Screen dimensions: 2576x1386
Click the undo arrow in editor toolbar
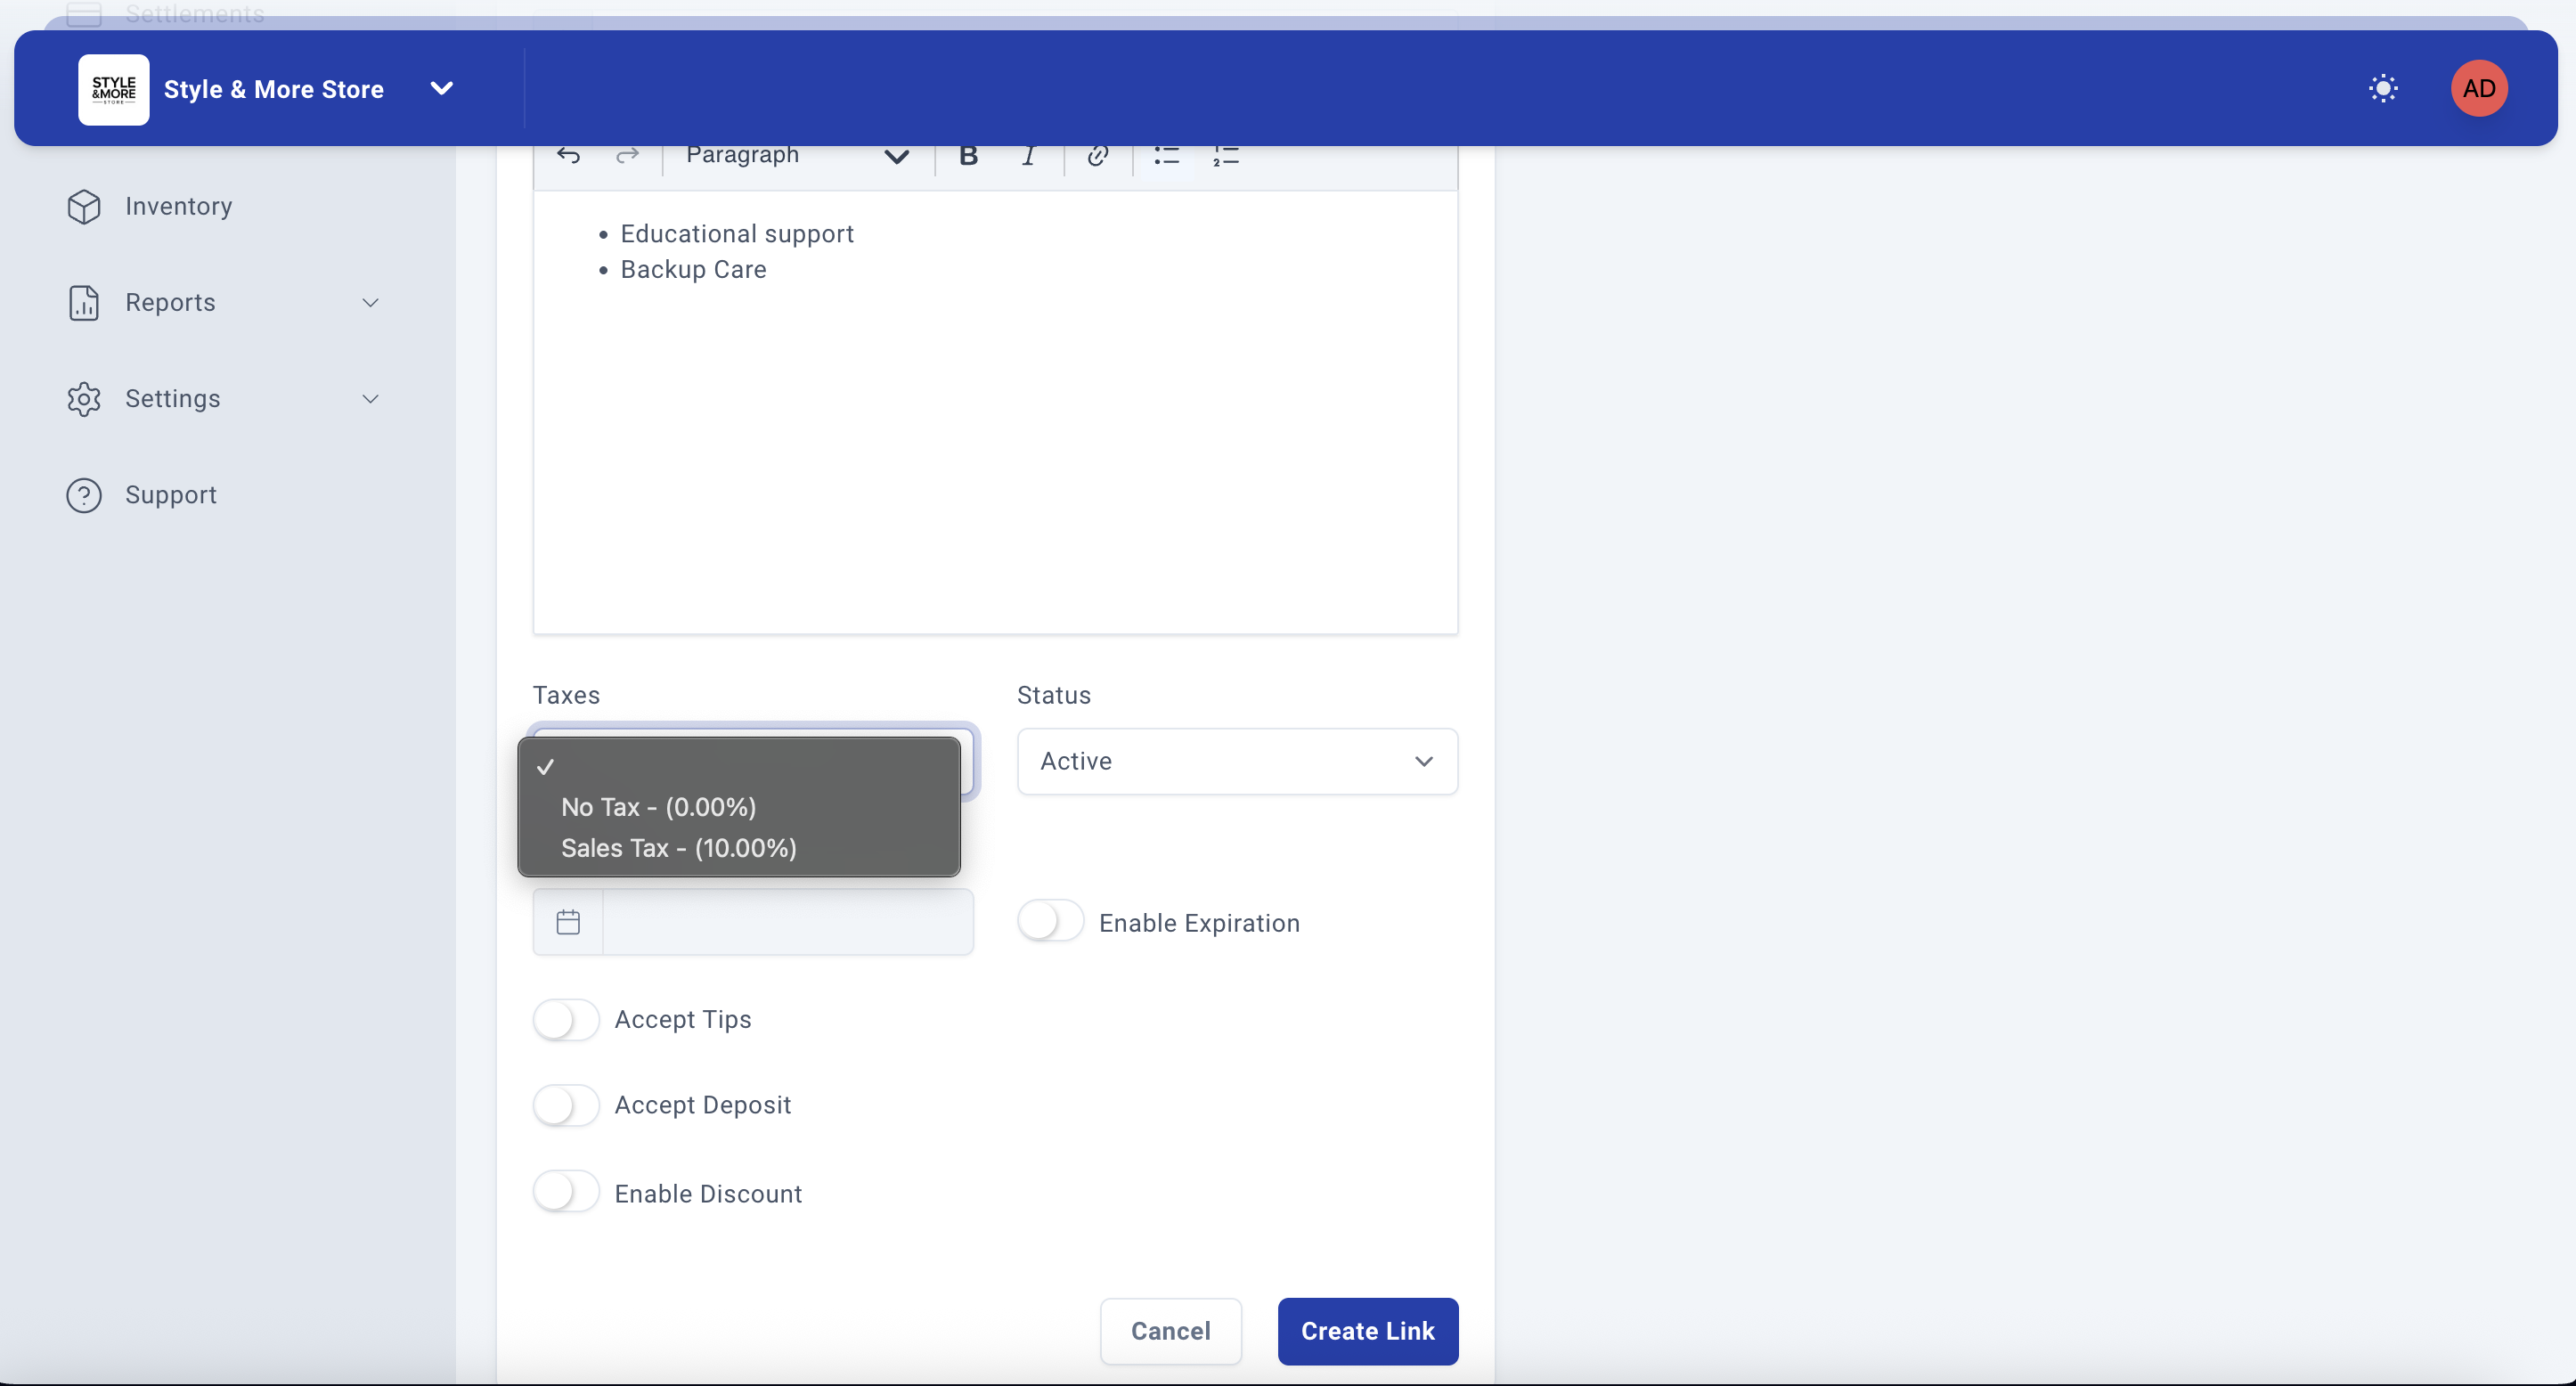click(568, 156)
